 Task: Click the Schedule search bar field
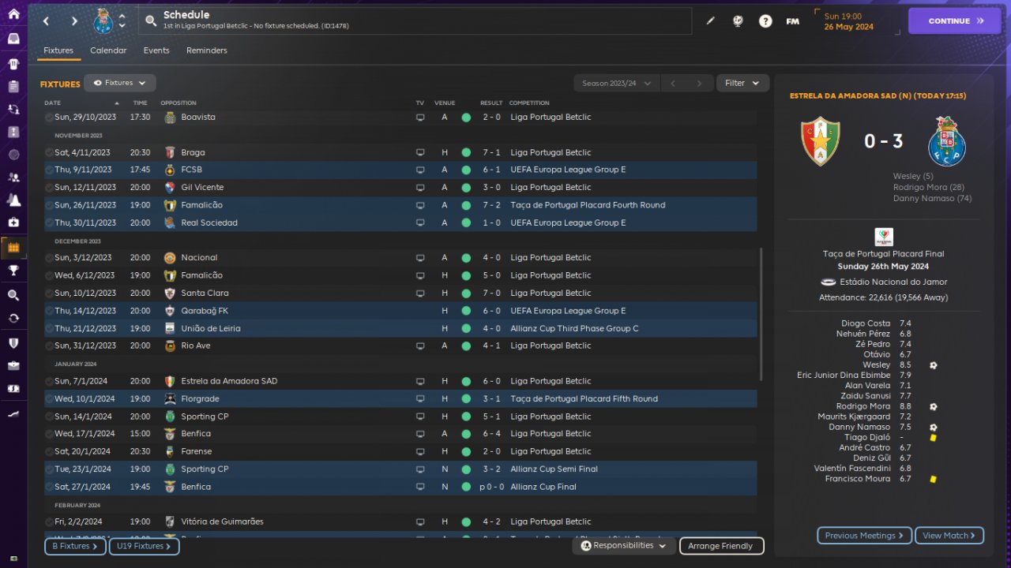tap(415, 21)
